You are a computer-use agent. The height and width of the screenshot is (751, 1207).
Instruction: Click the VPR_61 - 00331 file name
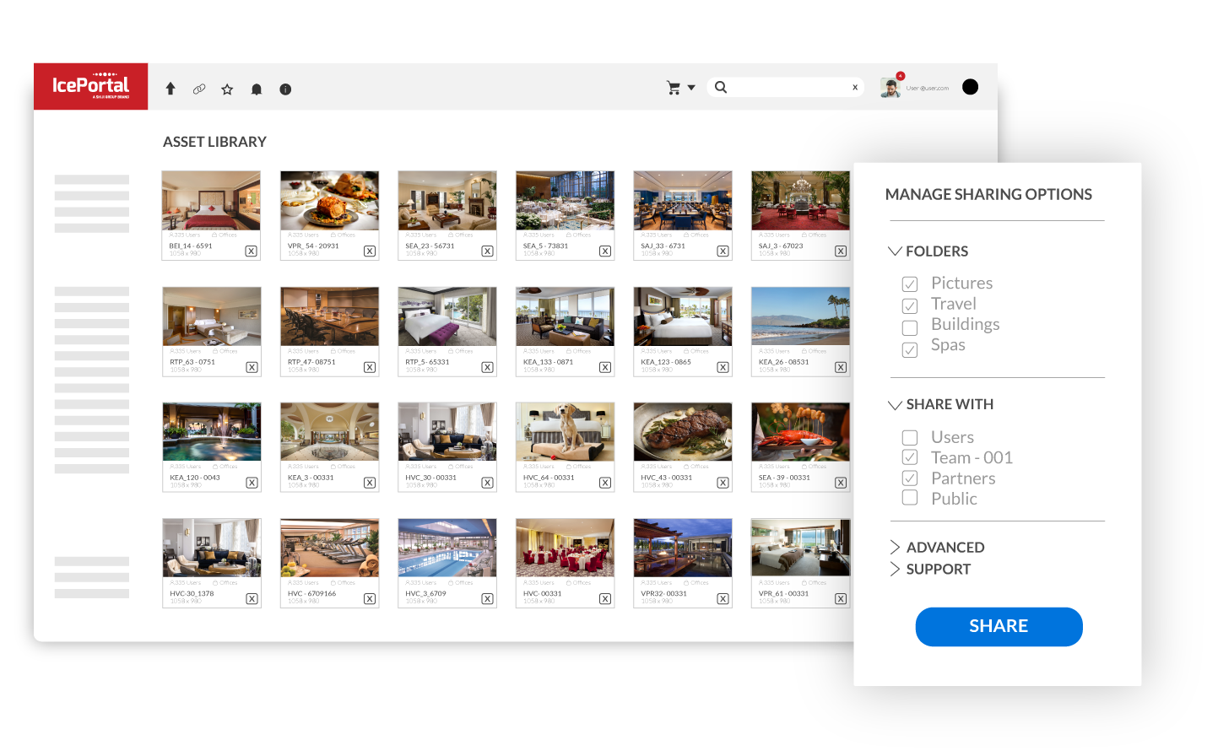pos(783,593)
